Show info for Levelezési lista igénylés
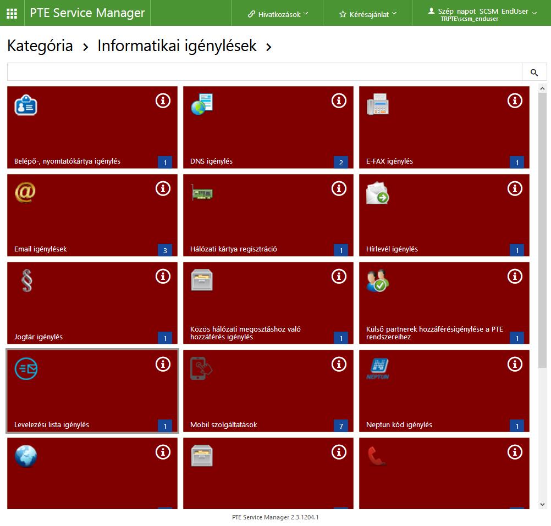551x526 pixels. (x=163, y=364)
